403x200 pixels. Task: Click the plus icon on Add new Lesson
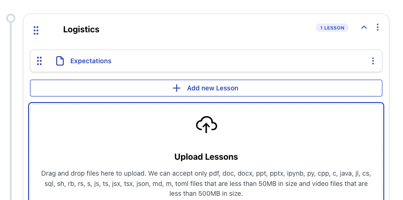[177, 88]
